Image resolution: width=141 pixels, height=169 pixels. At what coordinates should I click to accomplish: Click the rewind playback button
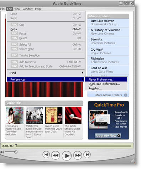coord(56,155)
